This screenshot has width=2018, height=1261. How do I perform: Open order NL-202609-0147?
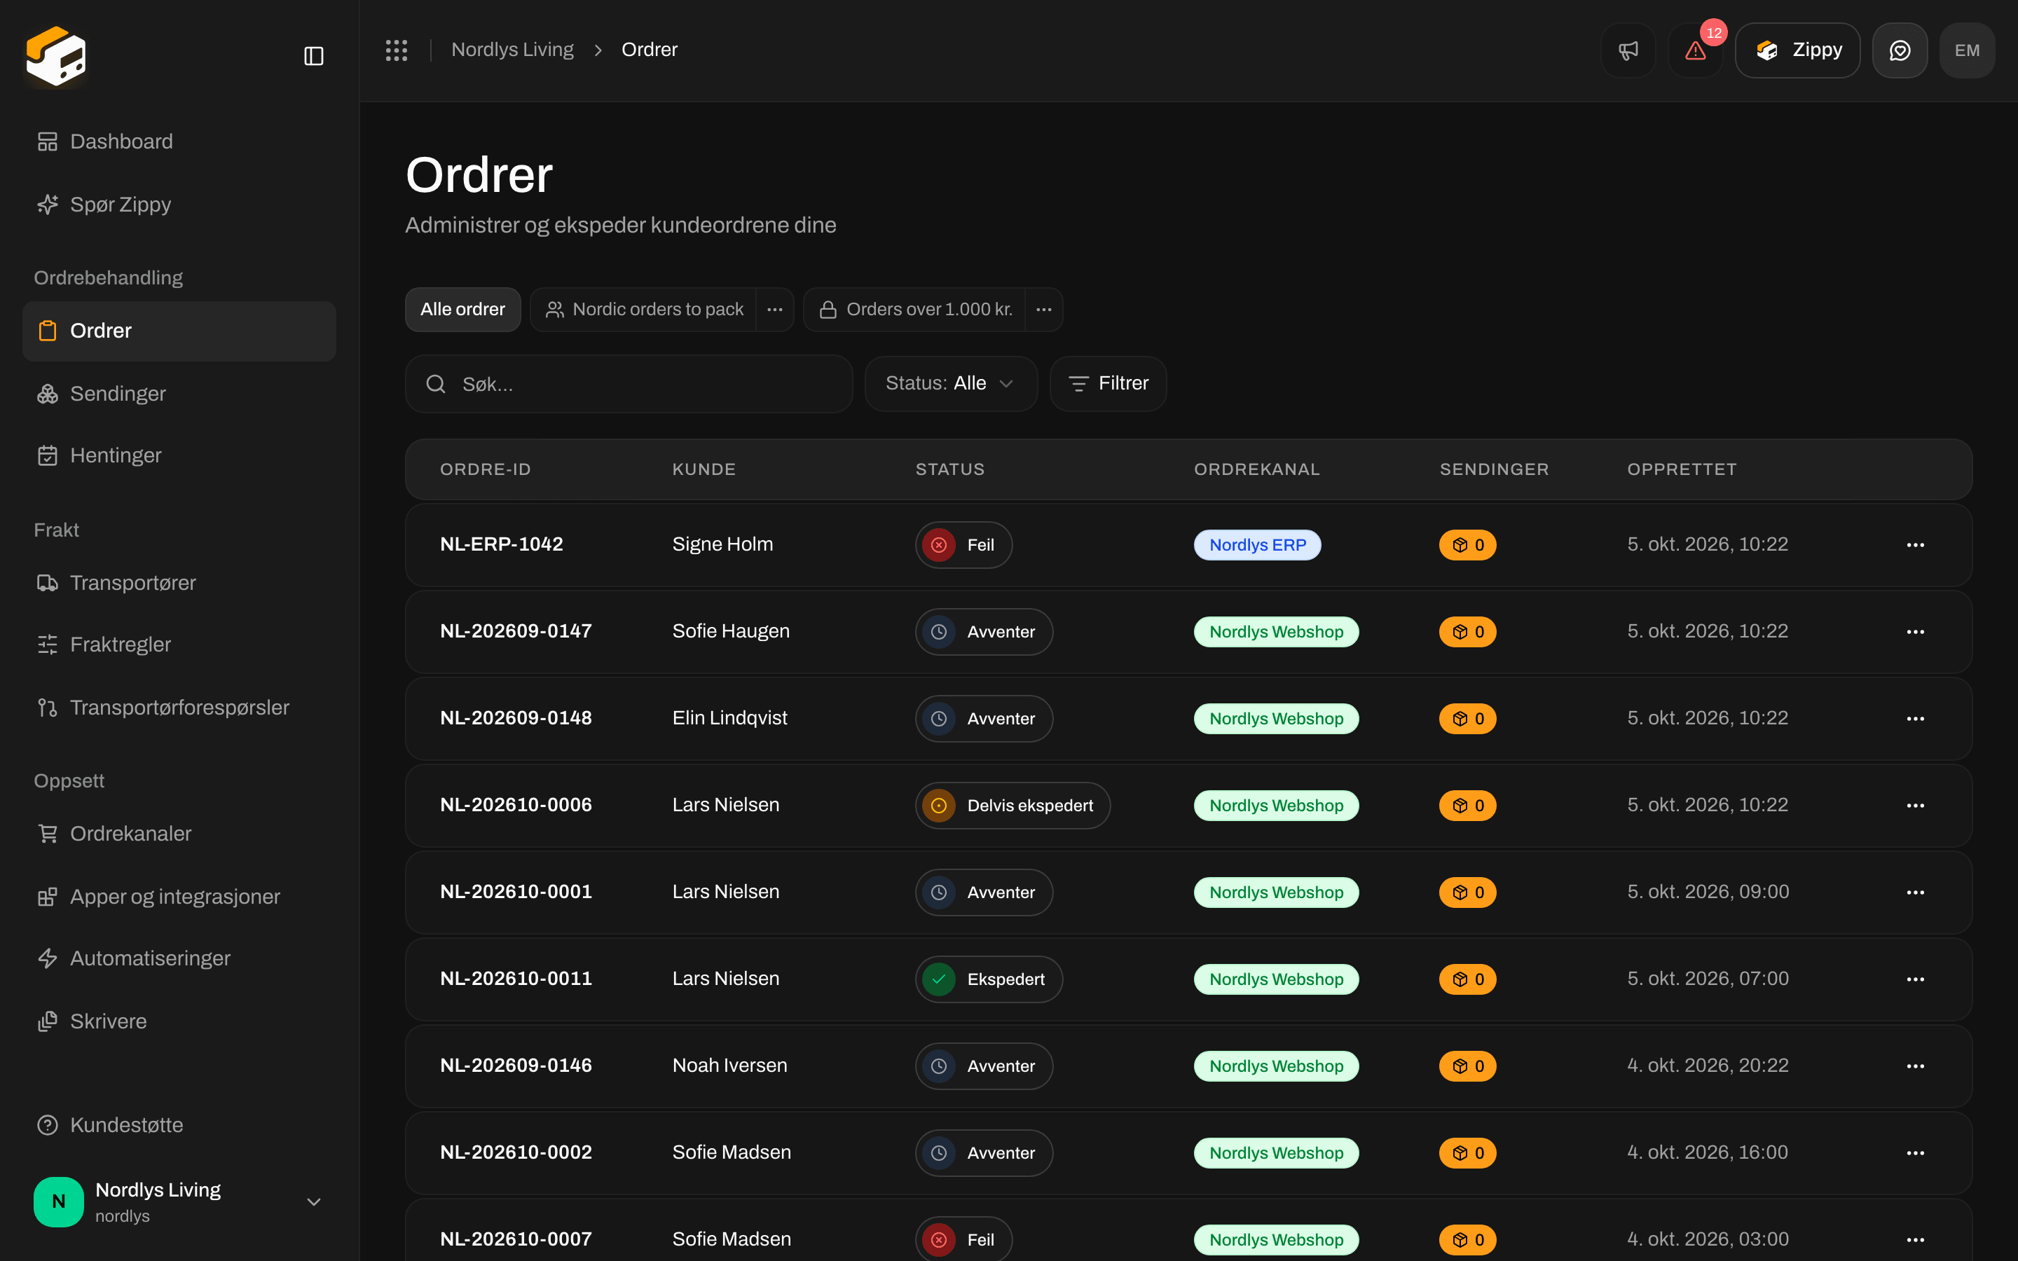tap(515, 631)
